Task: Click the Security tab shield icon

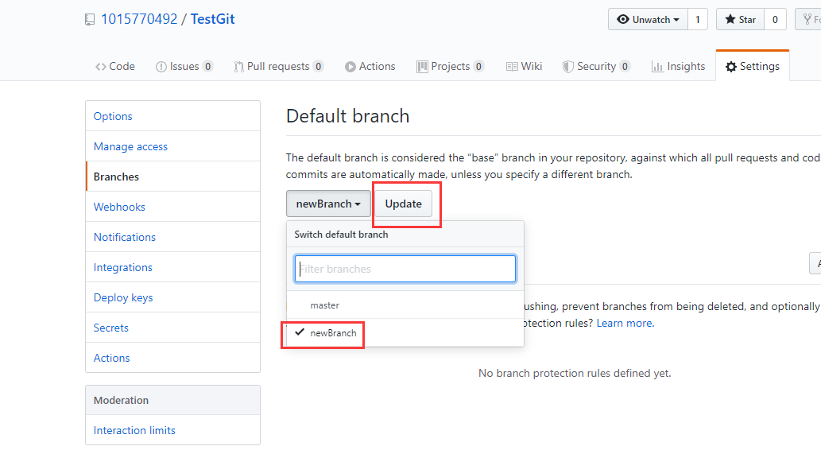Action: pos(567,67)
